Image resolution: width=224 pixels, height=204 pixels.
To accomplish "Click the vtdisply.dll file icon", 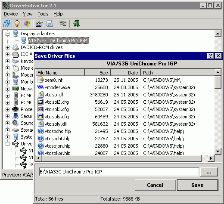I will click(x=40, y=124).
